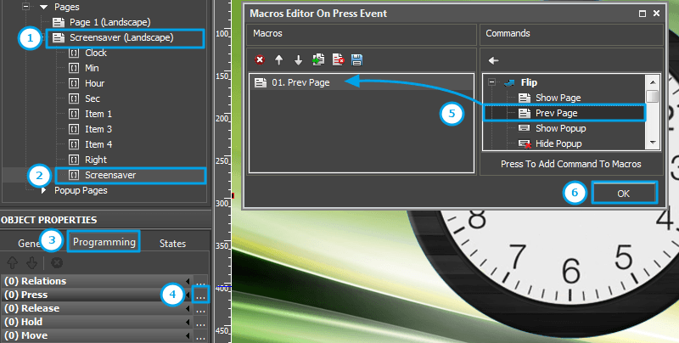Select the Right item
Image resolution: width=679 pixels, height=343 pixels.
(96, 160)
